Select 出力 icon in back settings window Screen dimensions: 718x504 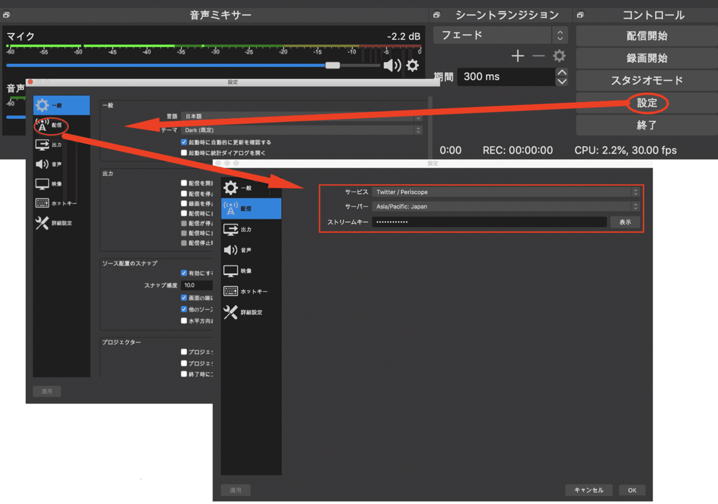point(42,145)
